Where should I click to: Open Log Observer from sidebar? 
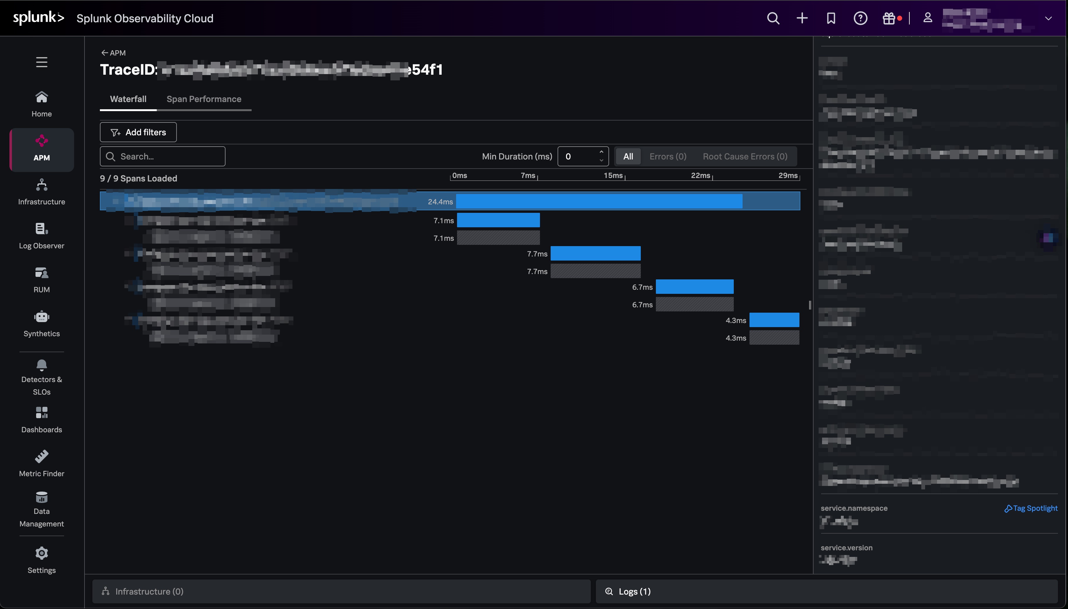pyautogui.click(x=41, y=235)
